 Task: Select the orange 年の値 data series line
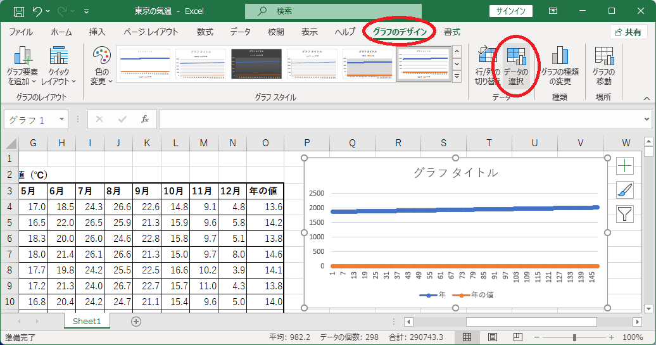(464, 266)
